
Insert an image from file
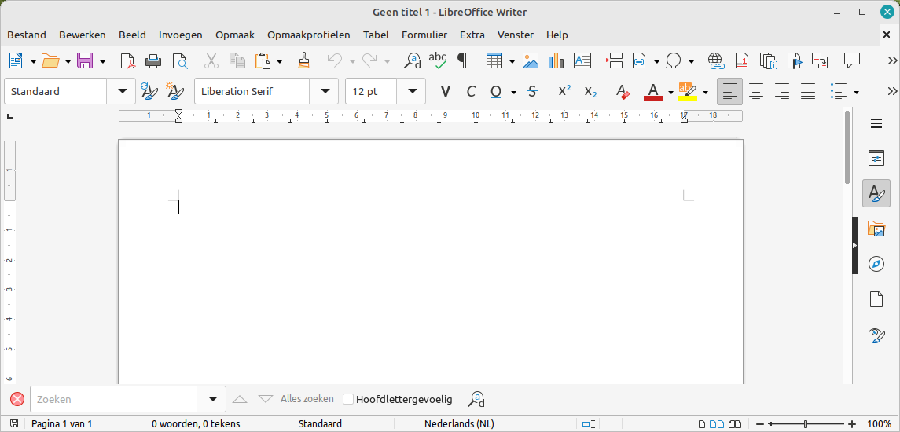pos(531,60)
